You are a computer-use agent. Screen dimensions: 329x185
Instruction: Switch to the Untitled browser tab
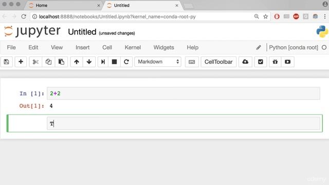click(x=143, y=6)
